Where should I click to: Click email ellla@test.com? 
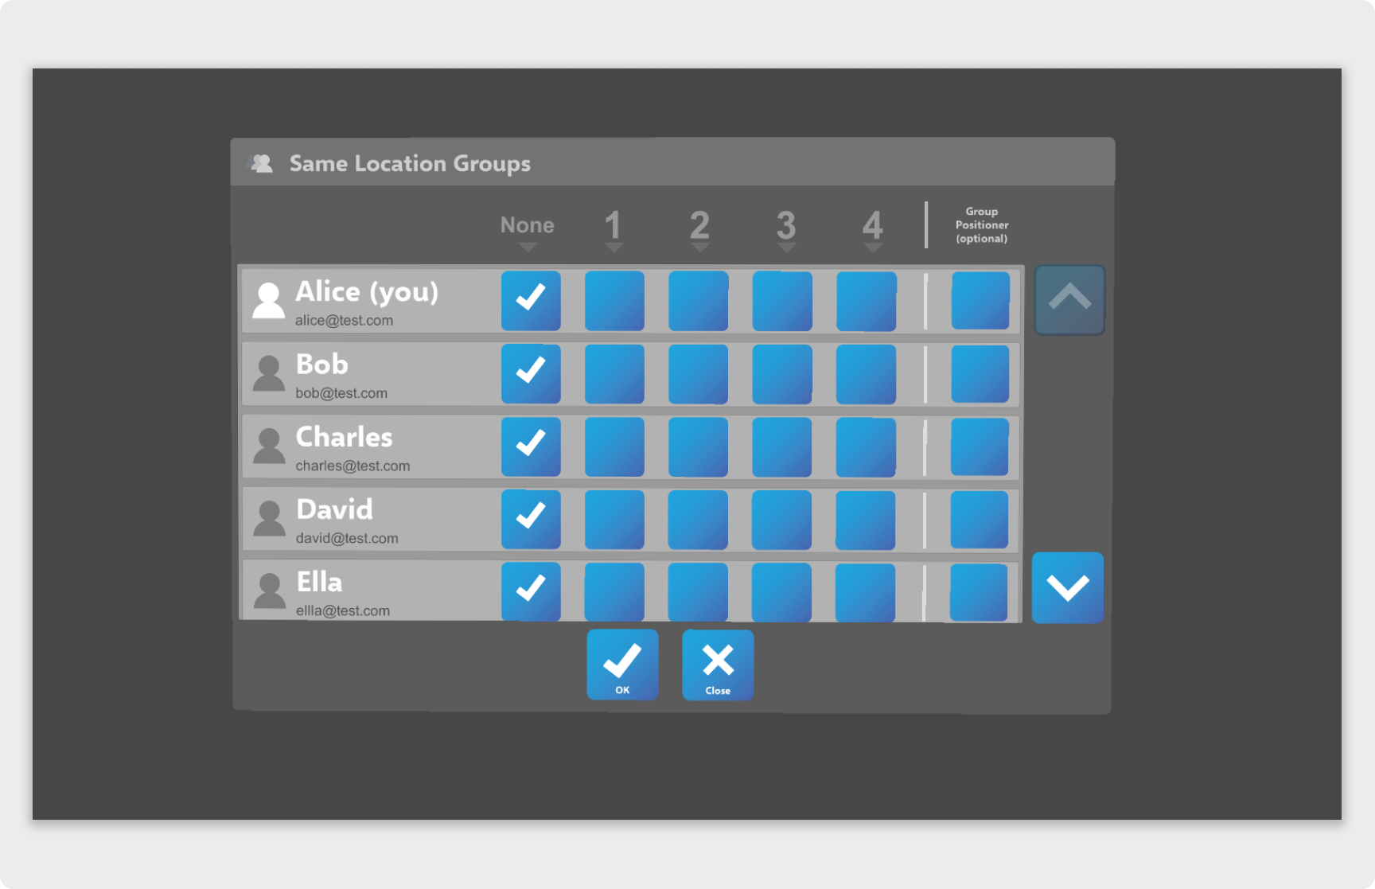pyautogui.click(x=343, y=610)
